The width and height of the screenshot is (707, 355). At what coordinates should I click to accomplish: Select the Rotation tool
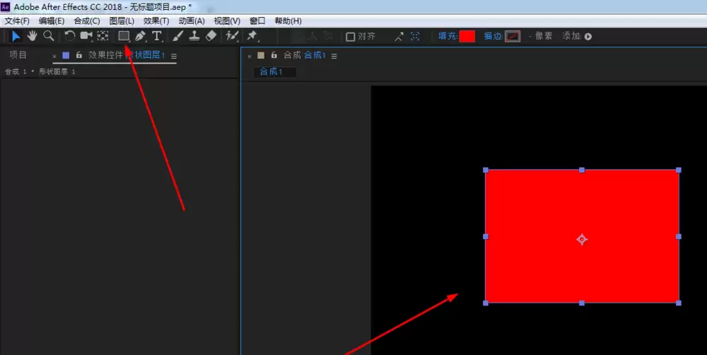pos(69,36)
